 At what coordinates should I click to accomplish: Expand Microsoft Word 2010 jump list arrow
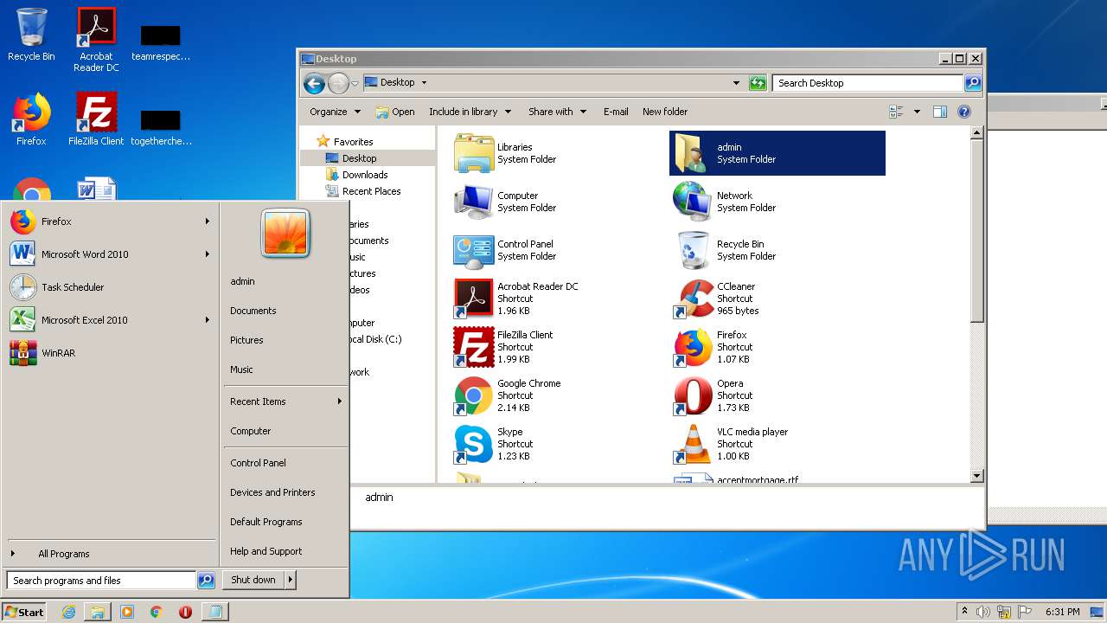click(x=208, y=254)
